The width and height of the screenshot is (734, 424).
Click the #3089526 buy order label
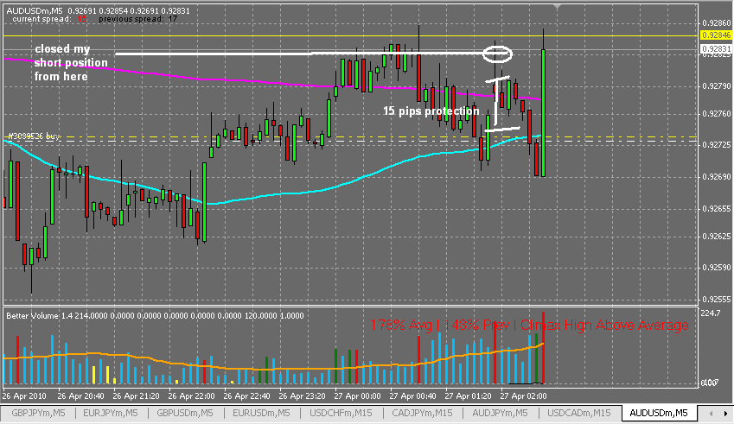coord(35,136)
